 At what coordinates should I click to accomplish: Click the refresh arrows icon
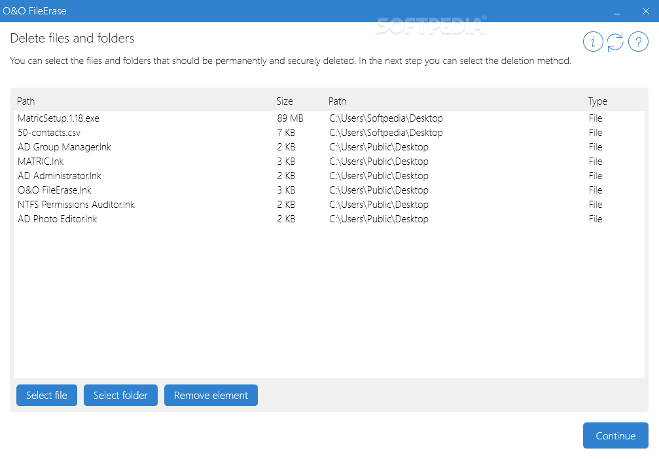615,42
